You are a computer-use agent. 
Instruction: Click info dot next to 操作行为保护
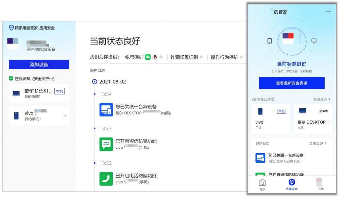(241, 57)
